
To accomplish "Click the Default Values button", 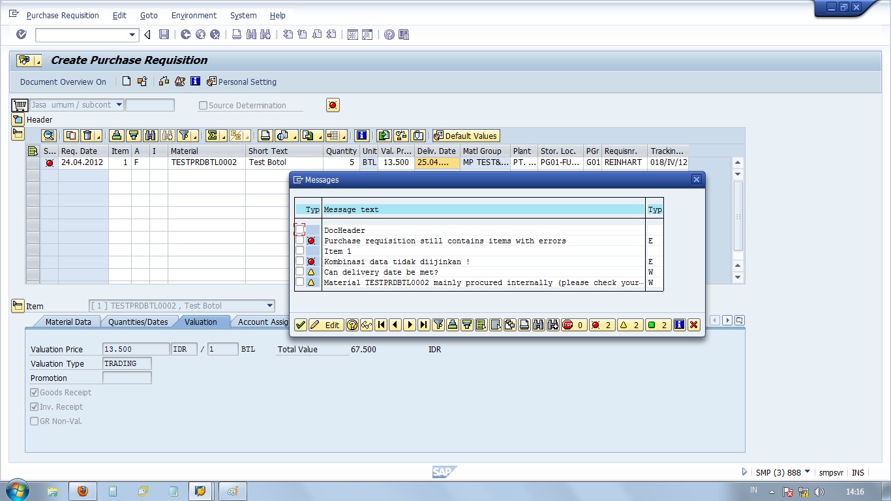I will (466, 136).
